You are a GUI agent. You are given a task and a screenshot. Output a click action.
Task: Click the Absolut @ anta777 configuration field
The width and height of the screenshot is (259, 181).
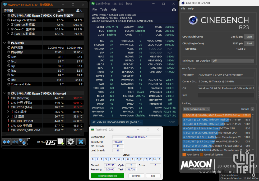[137, 137]
